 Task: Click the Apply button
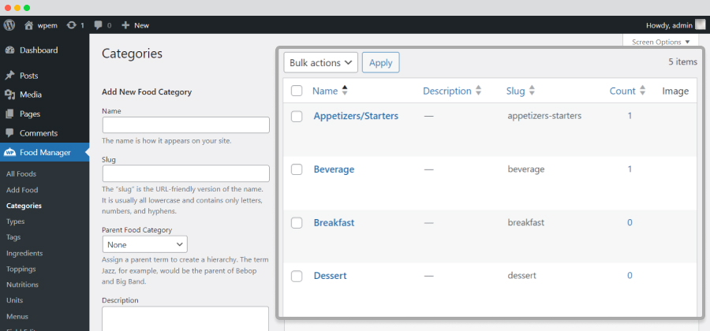[381, 62]
